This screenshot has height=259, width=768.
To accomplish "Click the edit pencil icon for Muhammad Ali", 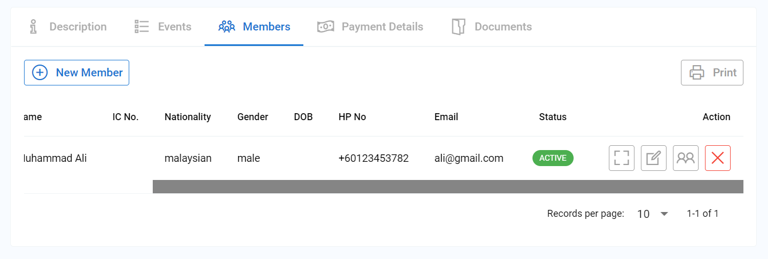I will click(654, 158).
